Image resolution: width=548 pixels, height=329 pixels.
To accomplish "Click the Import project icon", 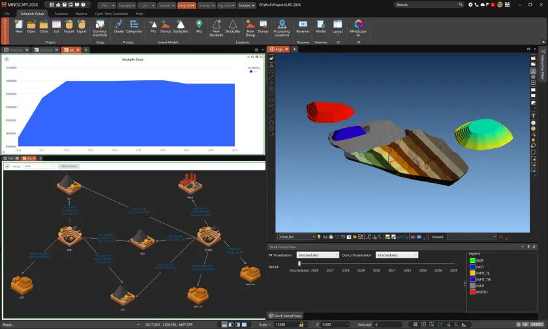I will 69,26.
